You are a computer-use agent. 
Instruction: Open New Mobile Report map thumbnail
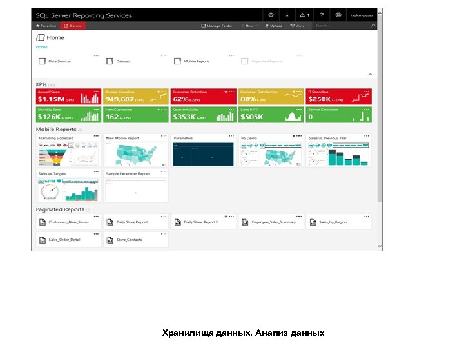coord(136,154)
